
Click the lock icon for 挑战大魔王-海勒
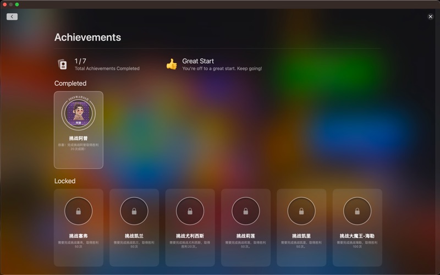357,211
